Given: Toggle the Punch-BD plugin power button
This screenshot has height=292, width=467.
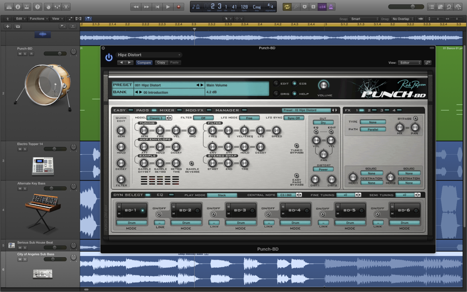Looking at the screenshot, I should coord(109,57).
